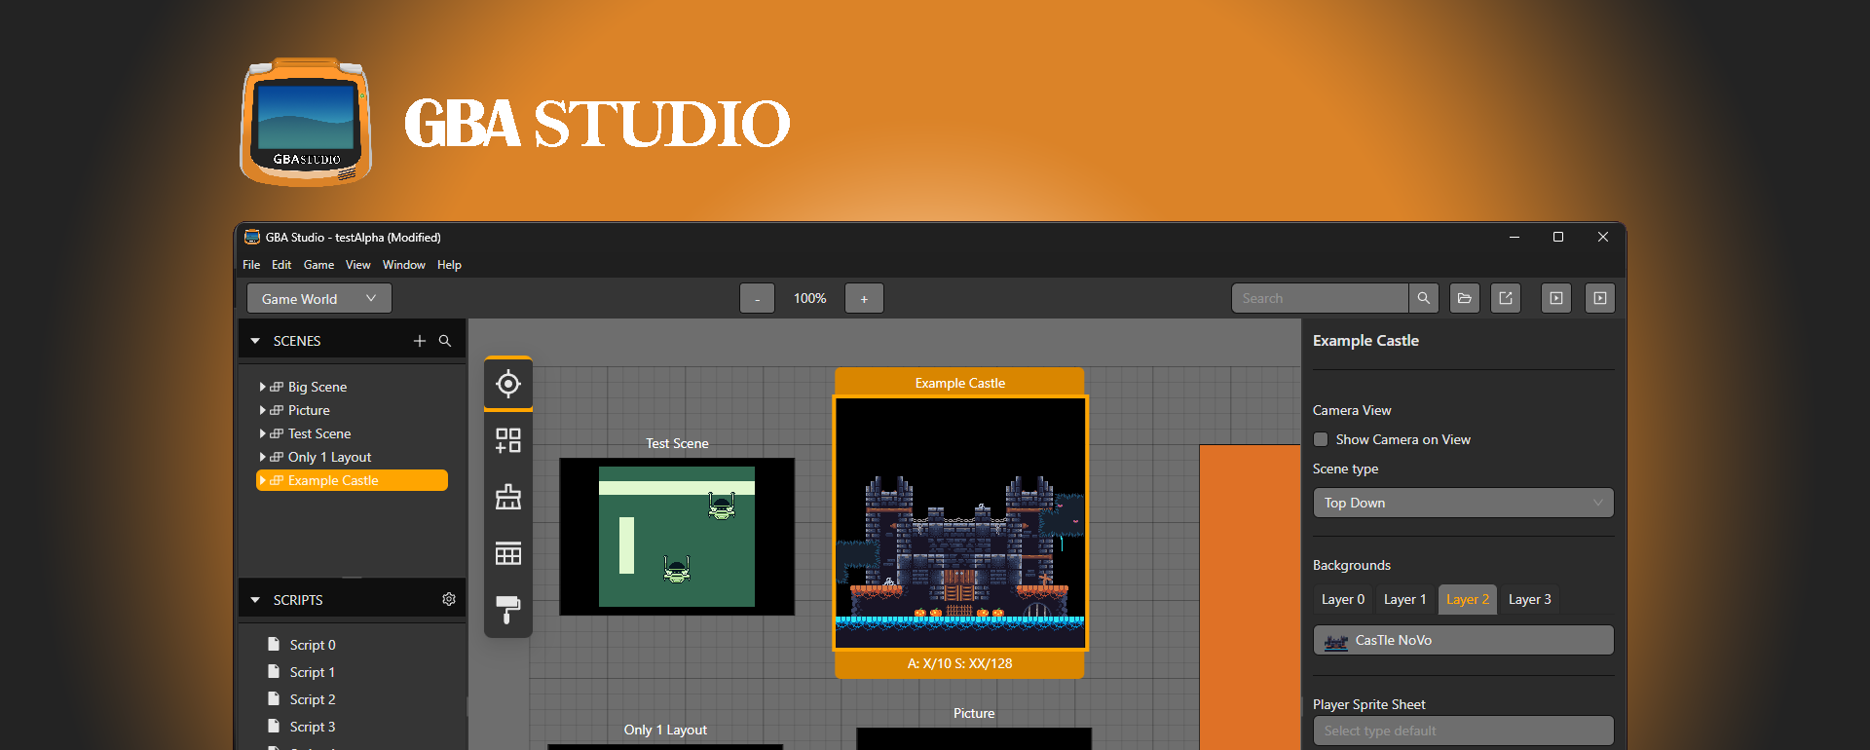Select the Layer 2 background tab

(1468, 599)
